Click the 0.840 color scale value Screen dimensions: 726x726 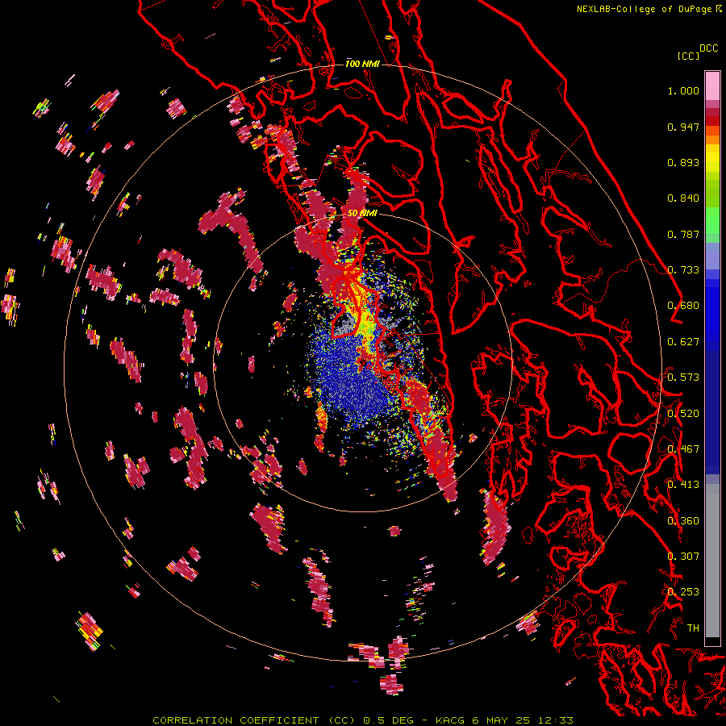pos(683,198)
